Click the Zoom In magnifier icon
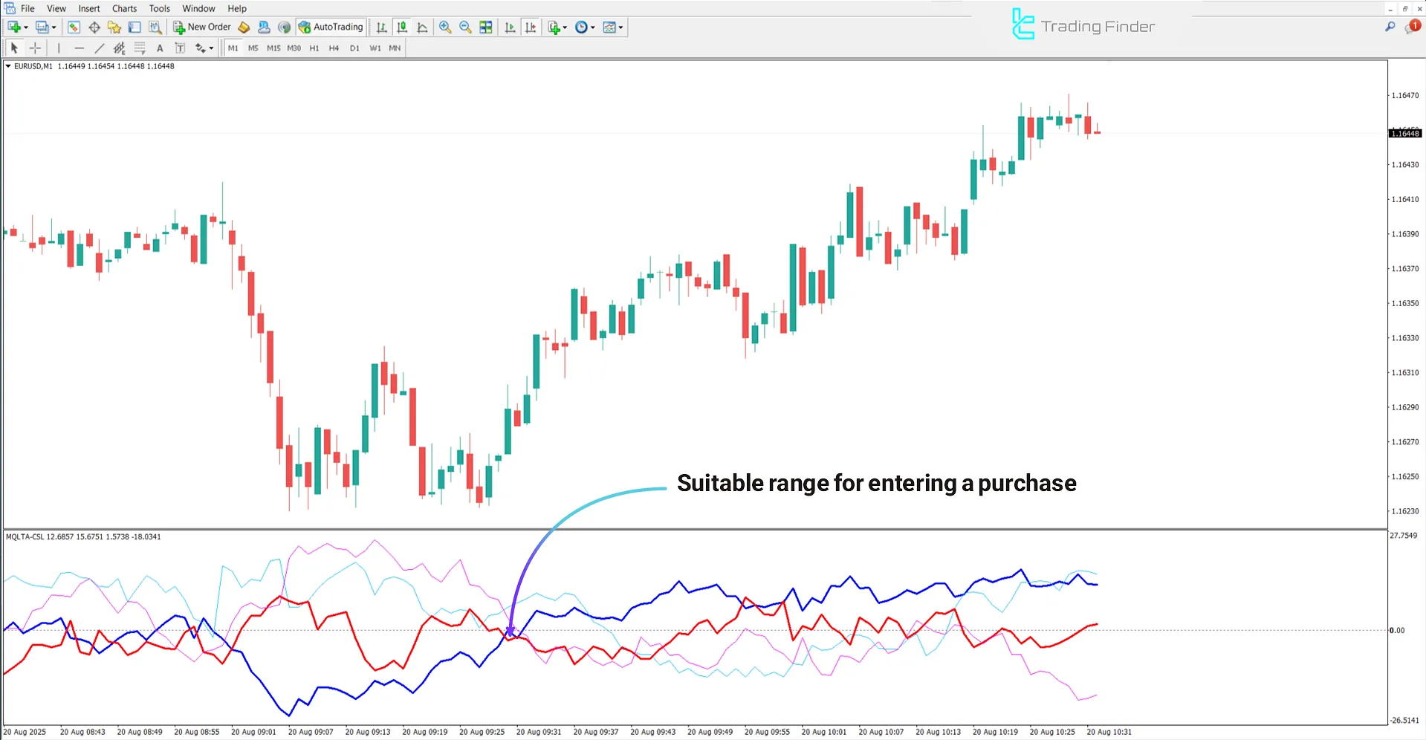This screenshot has height=740, width=1426. pos(445,27)
